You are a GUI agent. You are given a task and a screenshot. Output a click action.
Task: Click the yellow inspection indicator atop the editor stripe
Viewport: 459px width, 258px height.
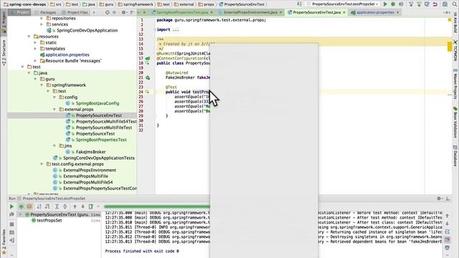tap(450, 19)
